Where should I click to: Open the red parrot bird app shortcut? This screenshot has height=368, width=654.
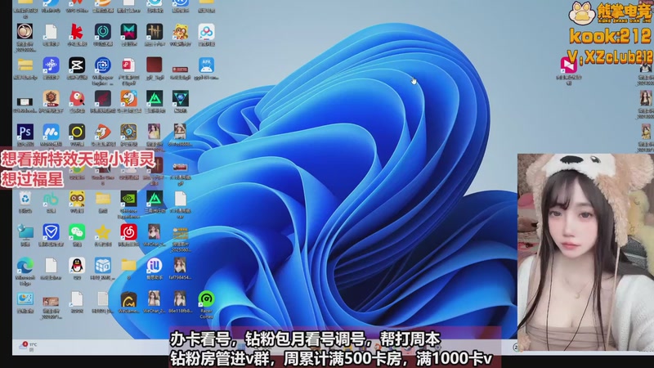tap(77, 99)
